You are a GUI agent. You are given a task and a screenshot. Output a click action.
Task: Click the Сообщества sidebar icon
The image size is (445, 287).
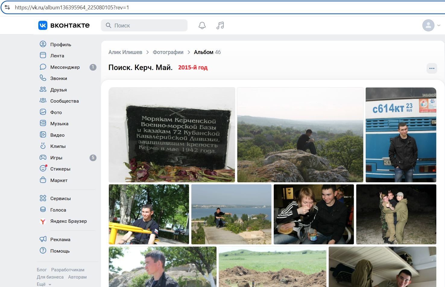point(43,101)
